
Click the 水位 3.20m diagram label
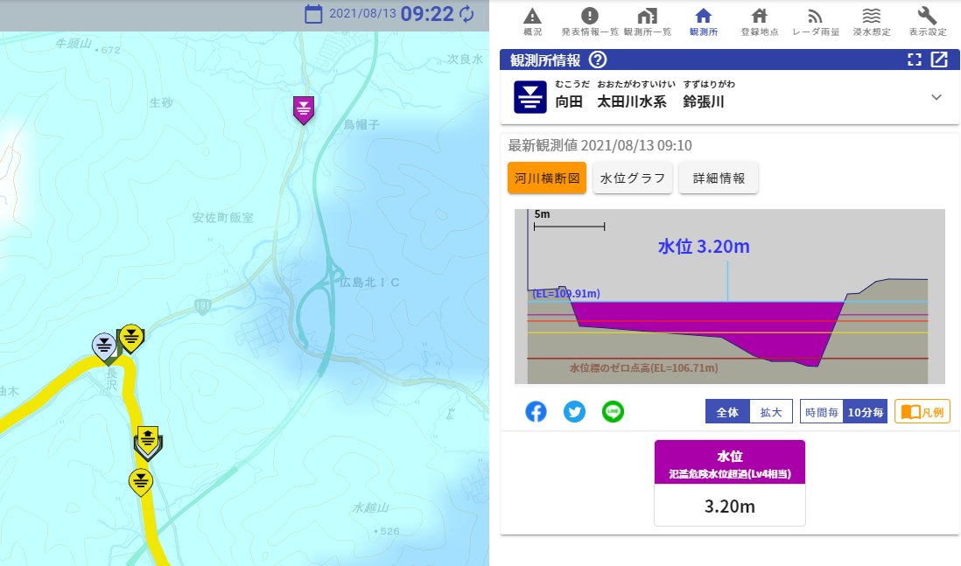pos(704,246)
